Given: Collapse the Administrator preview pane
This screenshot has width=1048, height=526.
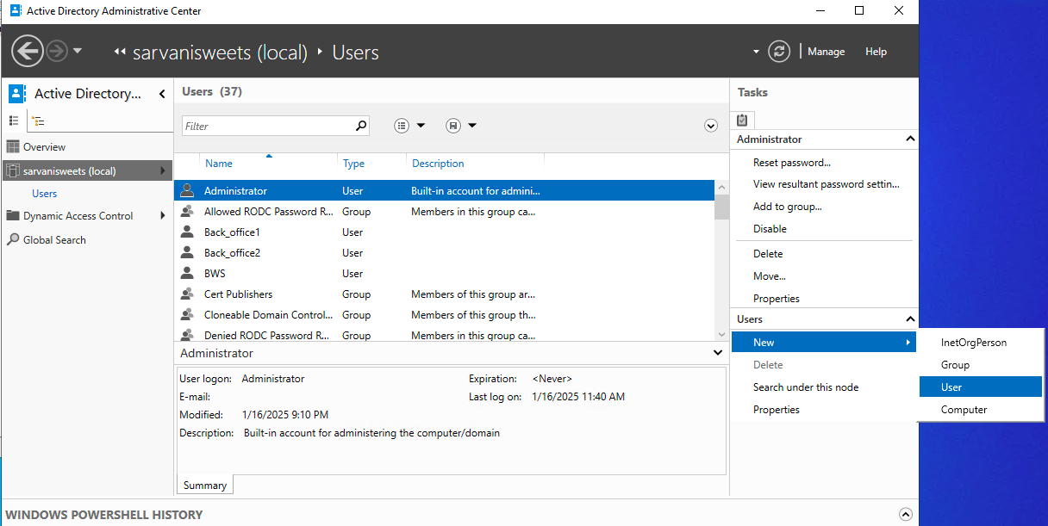Looking at the screenshot, I should coord(718,353).
